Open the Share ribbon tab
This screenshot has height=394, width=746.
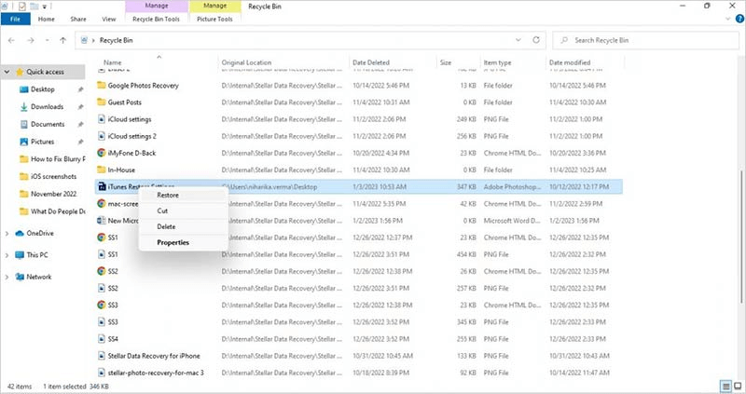78,19
